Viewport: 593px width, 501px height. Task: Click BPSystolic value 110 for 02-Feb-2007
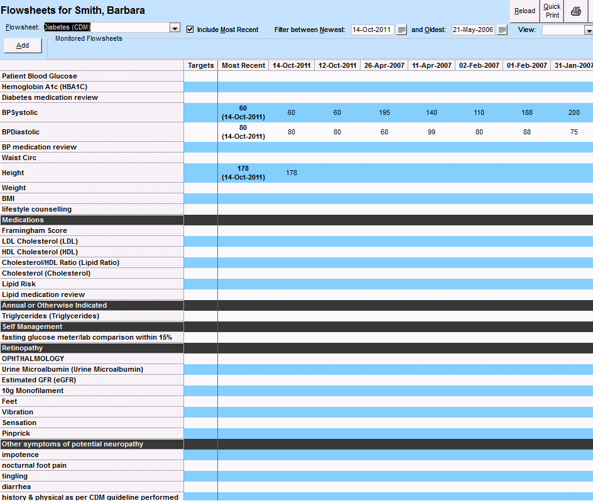coord(479,112)
